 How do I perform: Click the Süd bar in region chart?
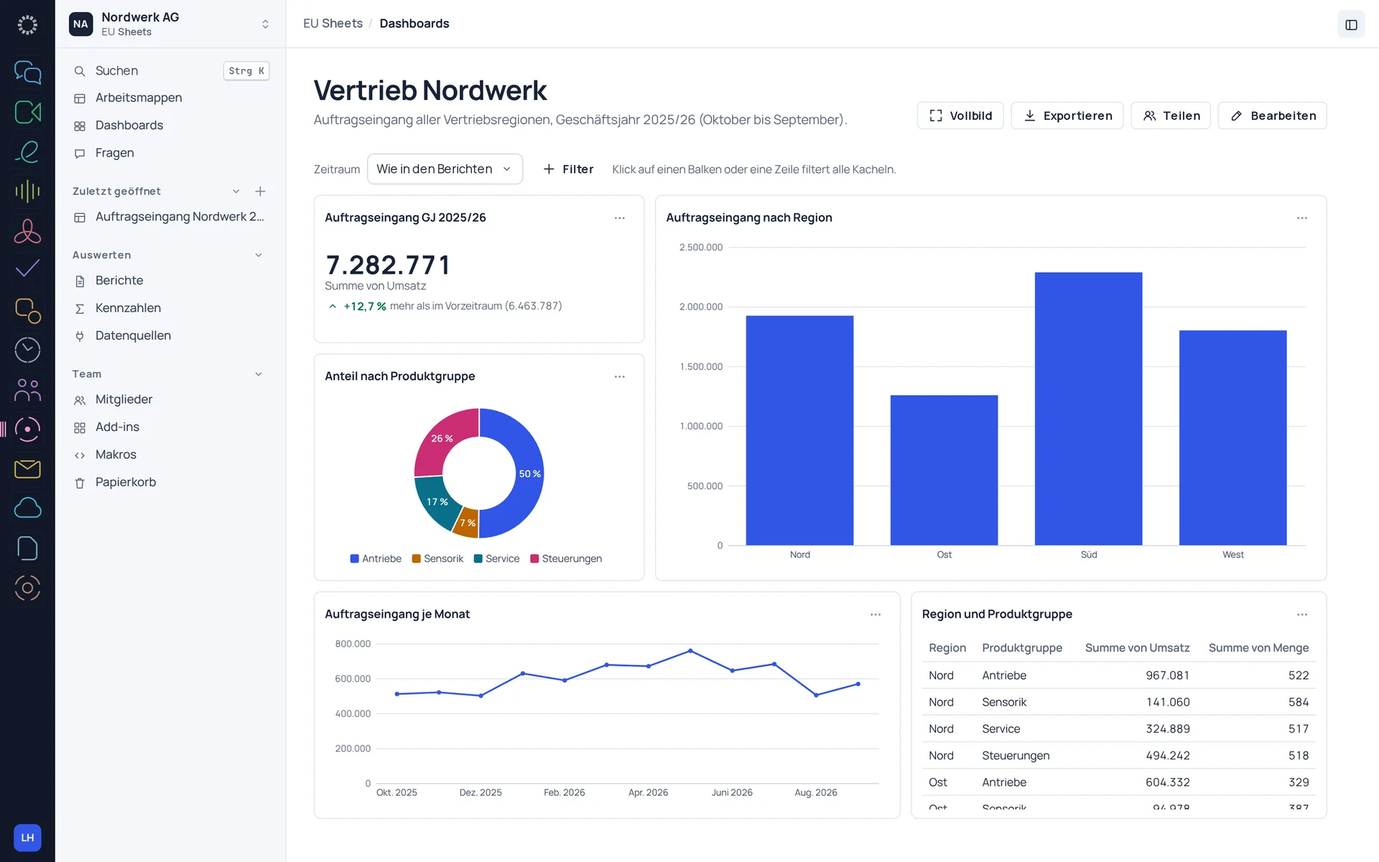tap(1088, 409)
